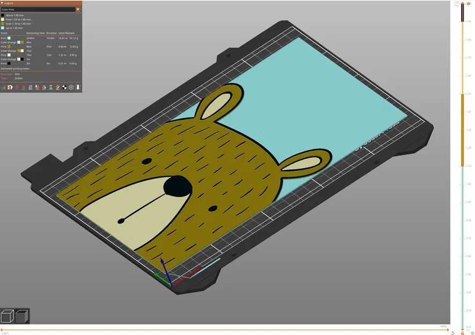Toggle Seams visibility icon

click(30, 87)
